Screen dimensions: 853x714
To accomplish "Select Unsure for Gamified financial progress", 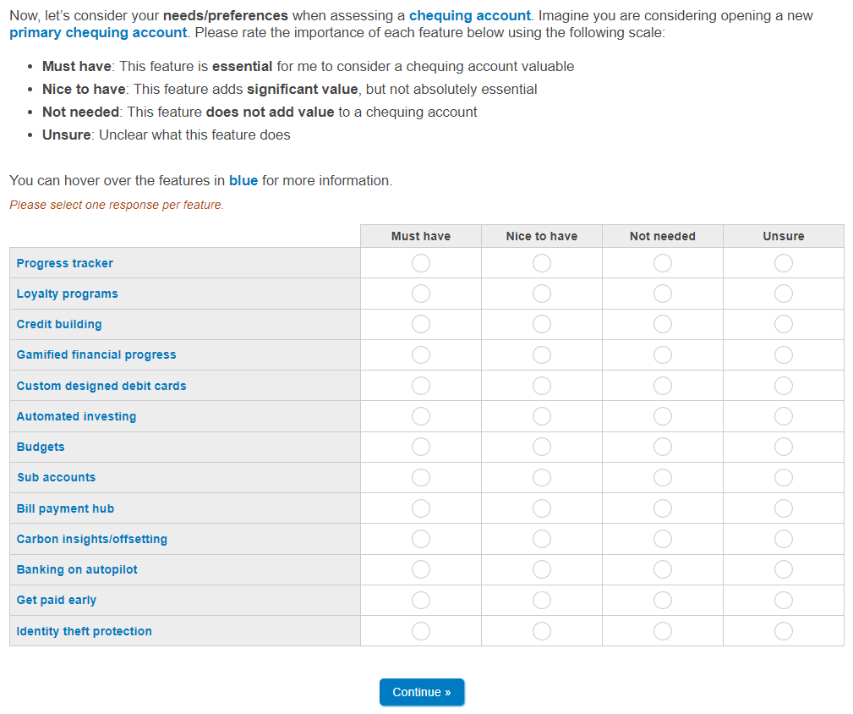I will click(784, 354).
